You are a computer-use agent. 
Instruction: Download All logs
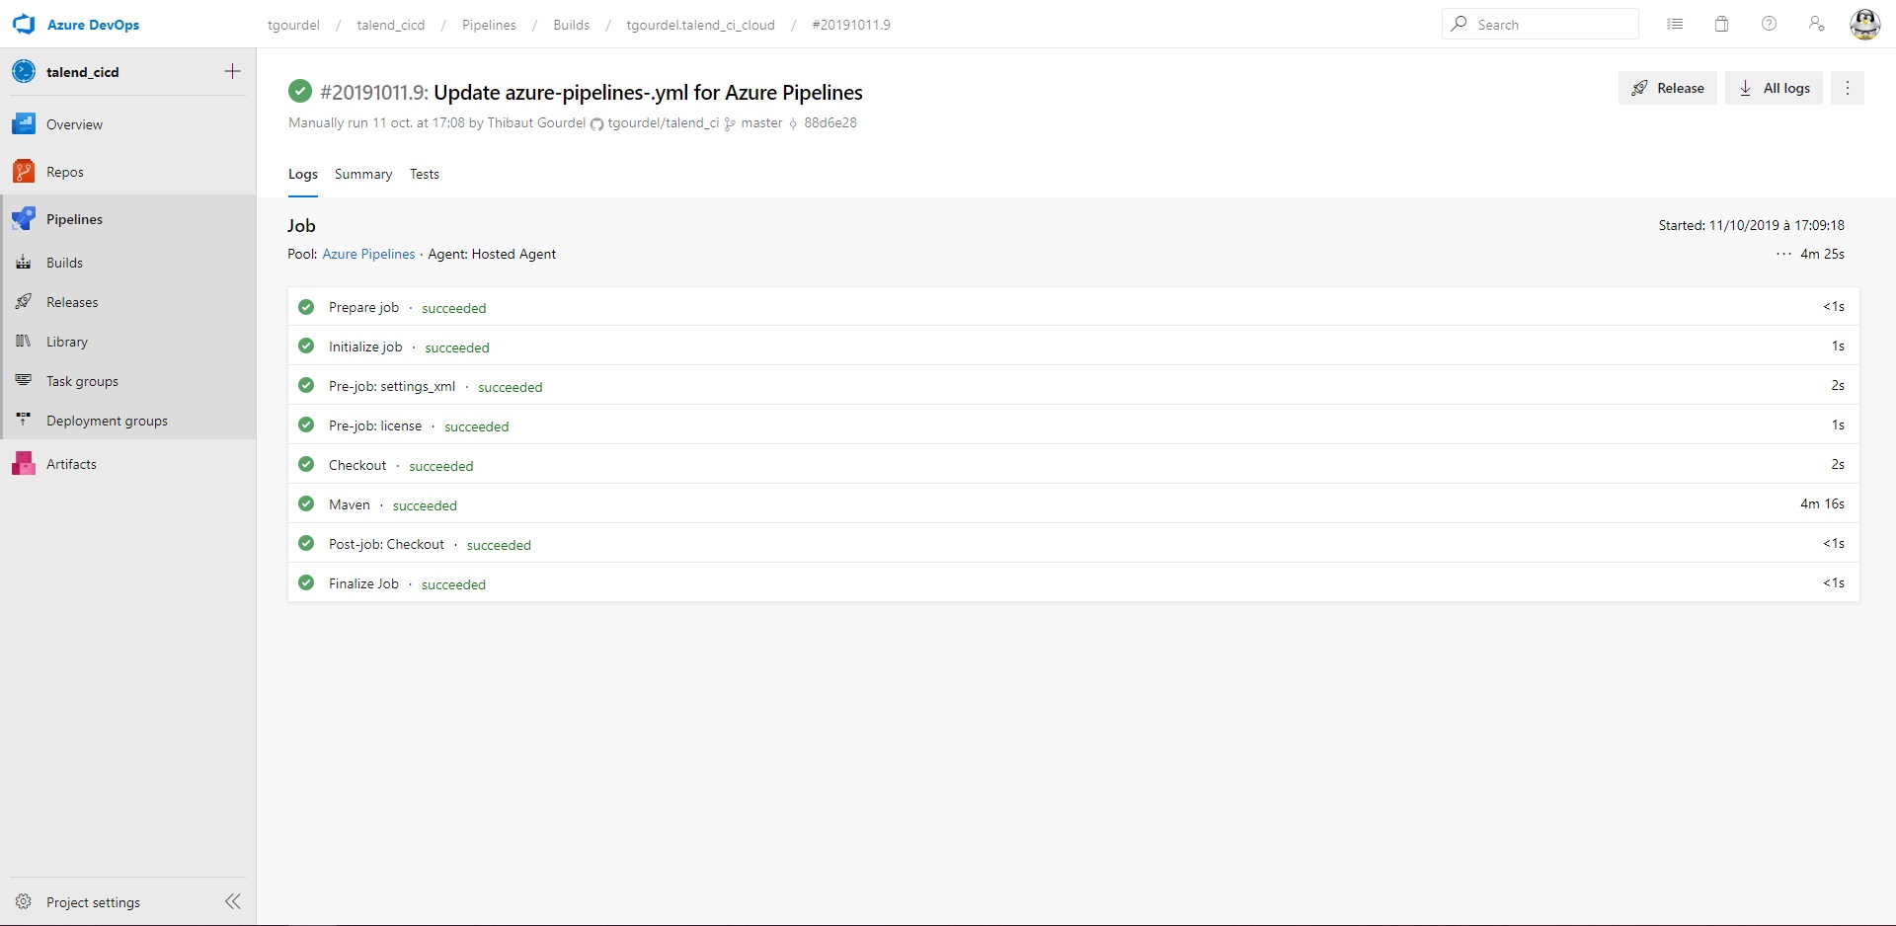[1775, 88]
